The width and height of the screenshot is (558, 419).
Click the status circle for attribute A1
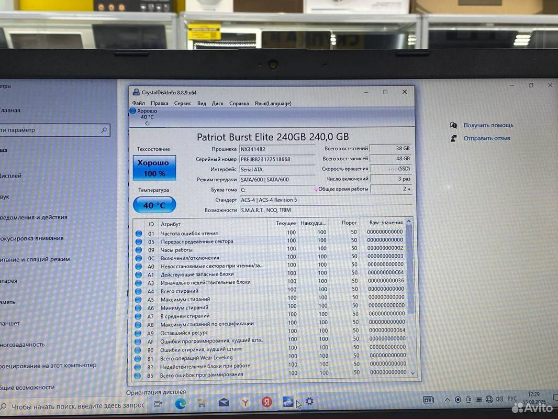138,275
